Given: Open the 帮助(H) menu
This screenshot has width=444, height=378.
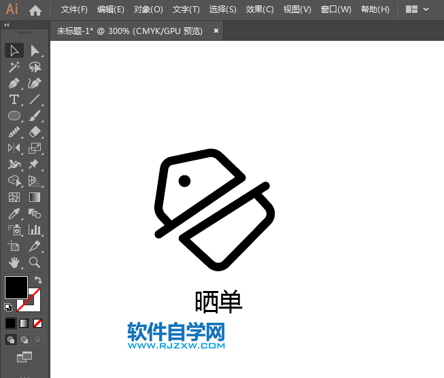Looking at the screenshot, I should pyautogui.click(x=375, y=10).
